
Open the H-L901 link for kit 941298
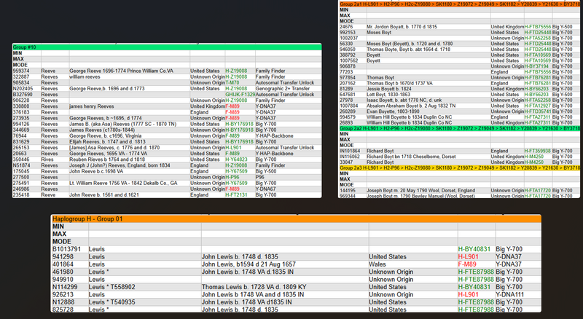pyautogui.click(x=468, y=257)
